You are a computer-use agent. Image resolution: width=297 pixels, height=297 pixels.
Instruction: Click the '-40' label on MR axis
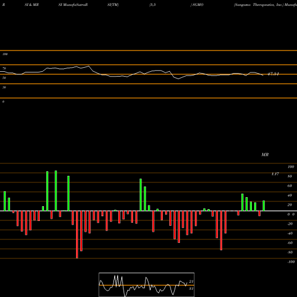pyautogui.click(x=290, y=233)
